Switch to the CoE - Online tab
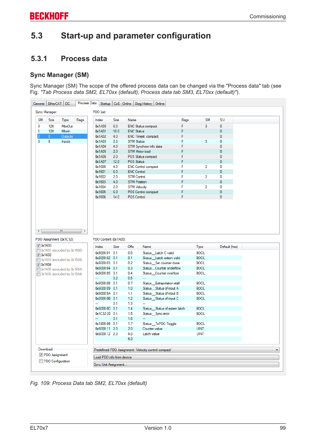The width and height of the screenshot is (316, 448). (x=123, y=104)
